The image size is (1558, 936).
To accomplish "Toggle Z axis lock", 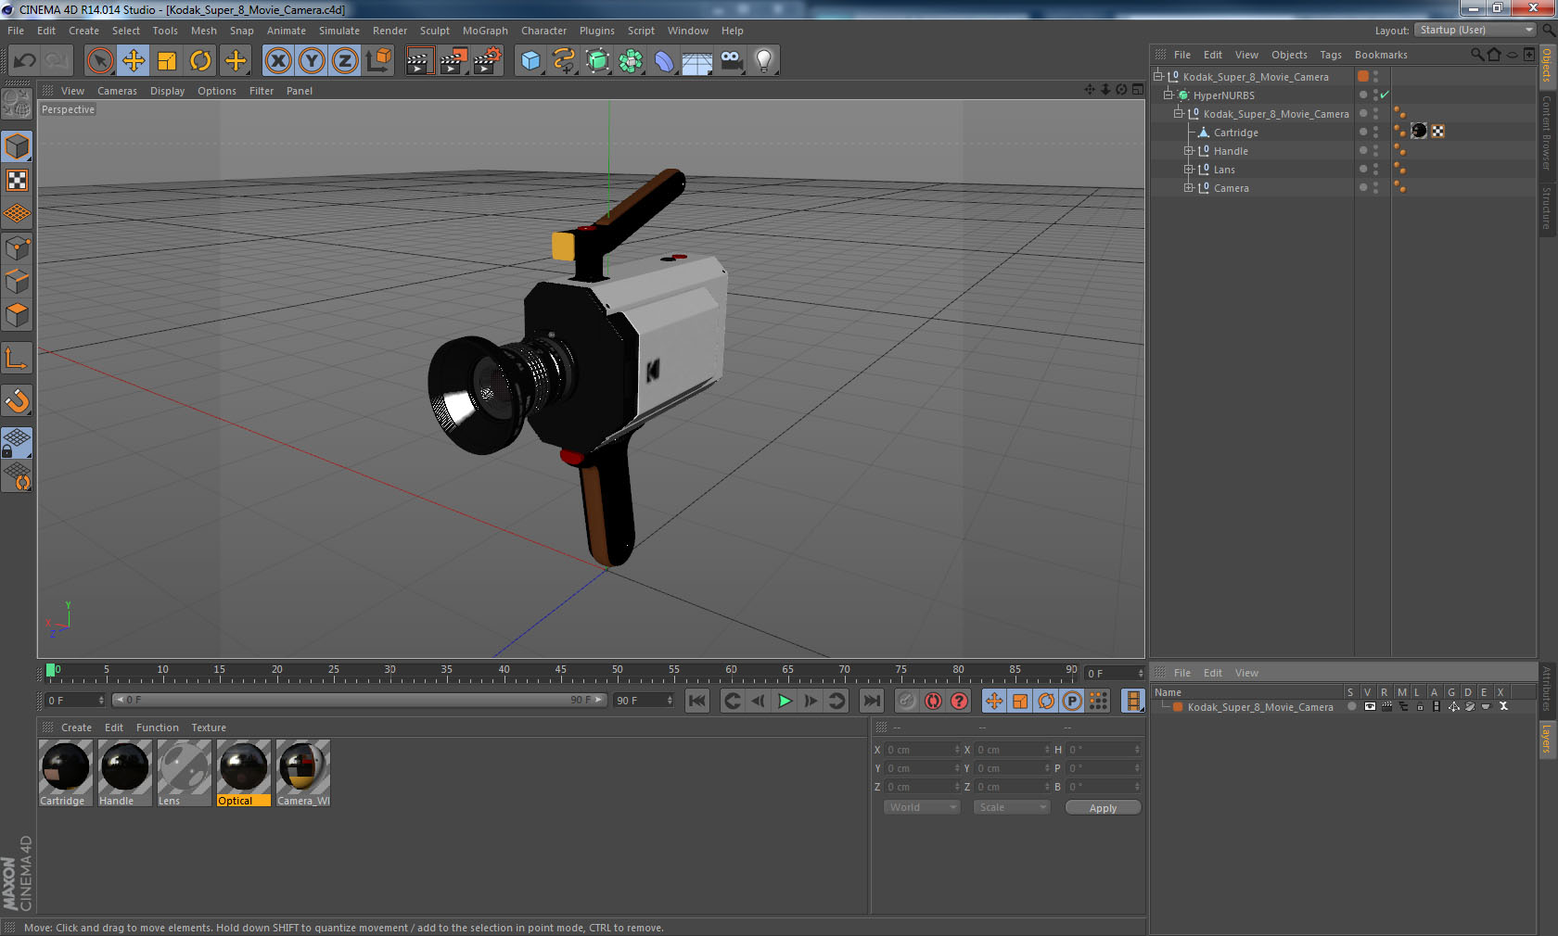I will [345, 61].
